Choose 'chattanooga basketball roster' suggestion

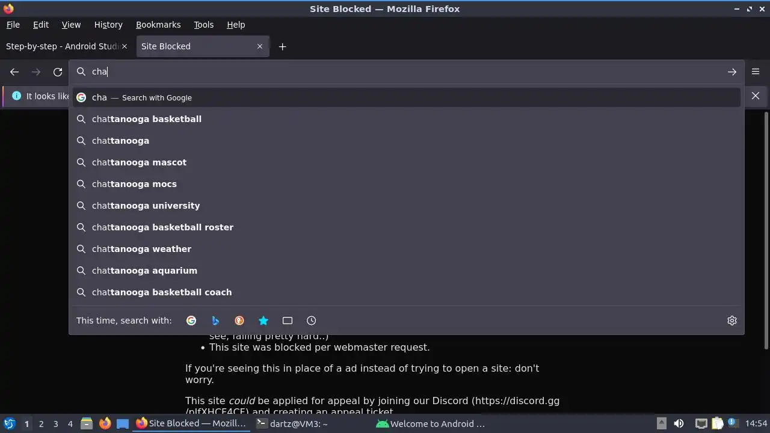tap(406, 227)
